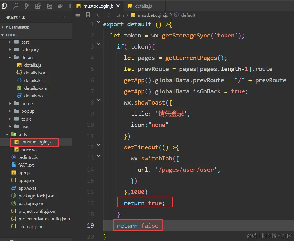Select mustbeLogin.js in the file tree
The width and height of the screenshot is (294, 241).
[36, 142]
